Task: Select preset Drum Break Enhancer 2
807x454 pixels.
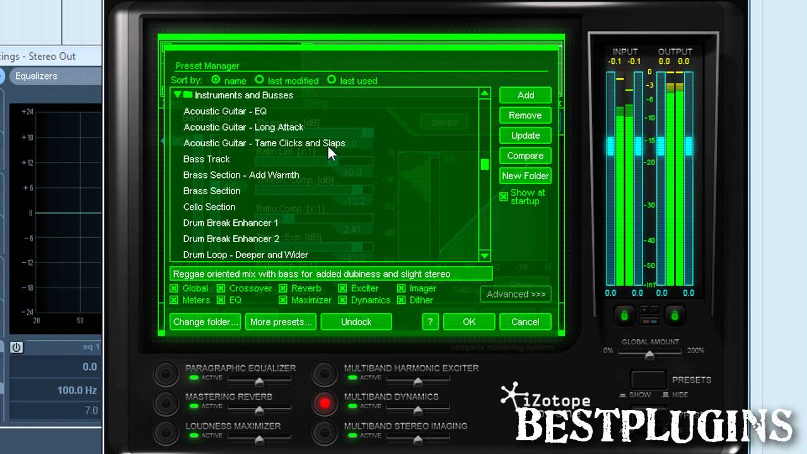Action: 231,238
